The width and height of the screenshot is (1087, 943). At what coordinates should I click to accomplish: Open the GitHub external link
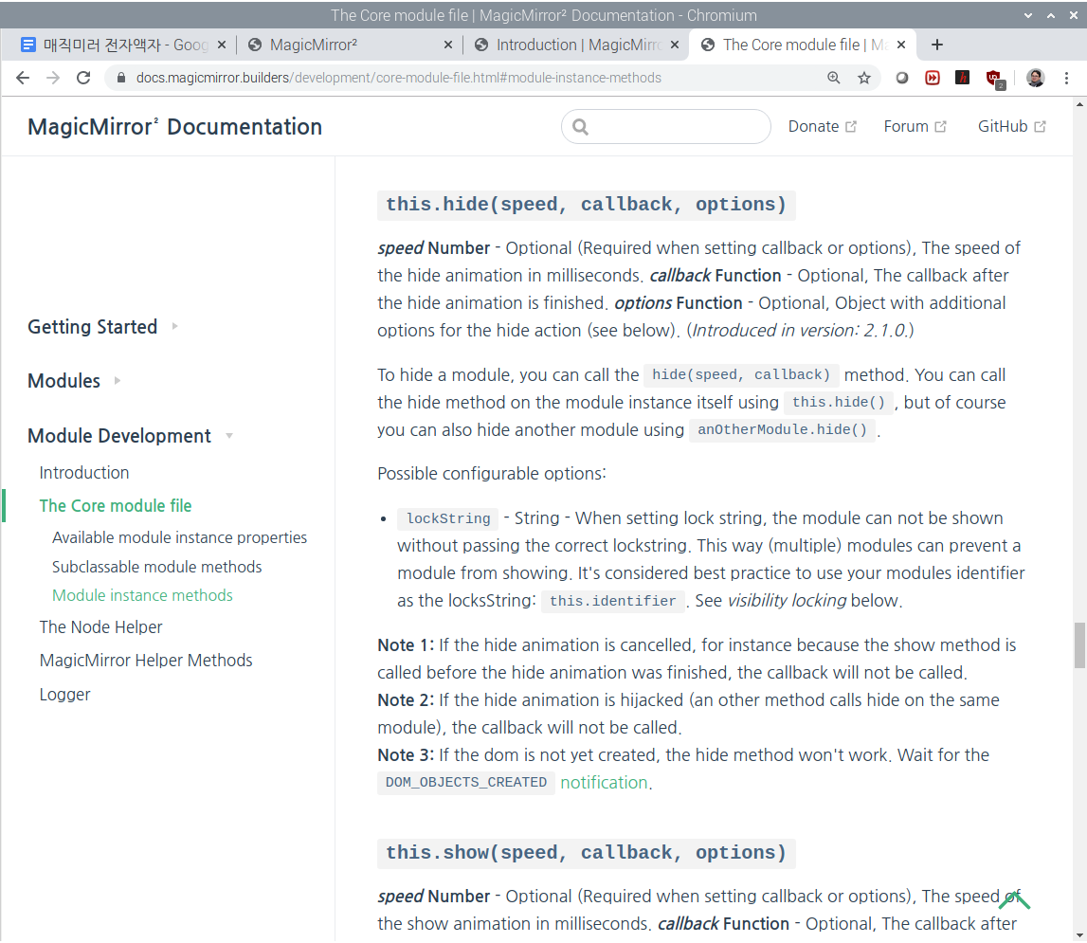point(1011,126)
